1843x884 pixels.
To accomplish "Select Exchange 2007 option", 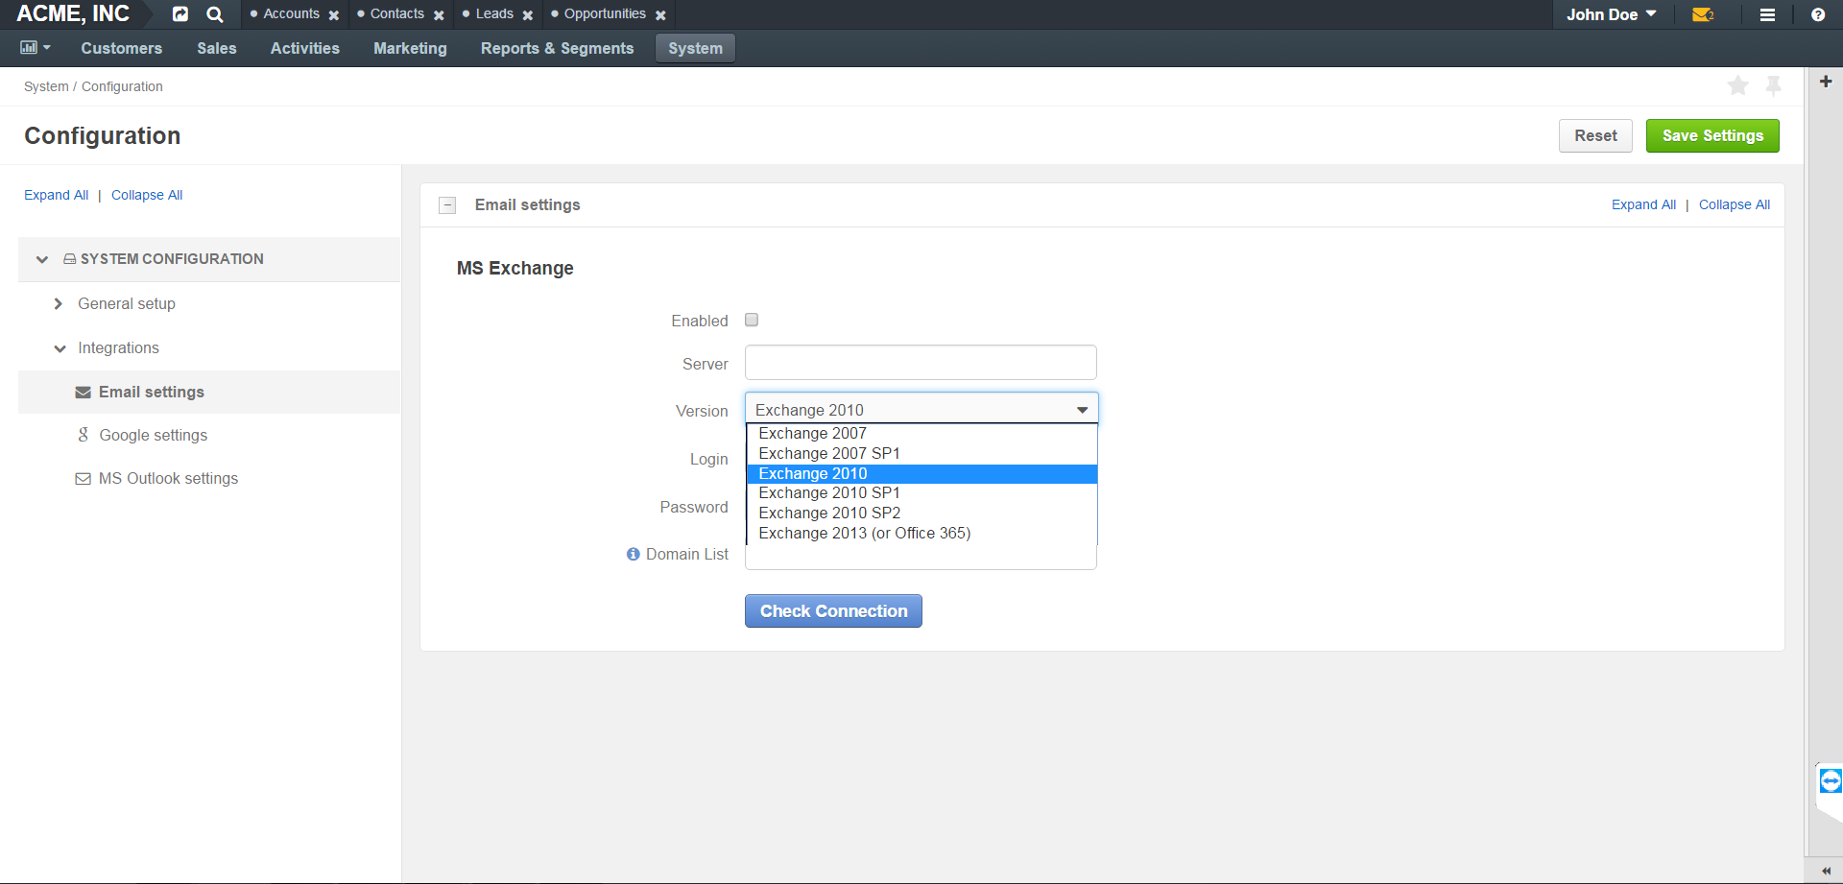I will (x=921, y=434).
